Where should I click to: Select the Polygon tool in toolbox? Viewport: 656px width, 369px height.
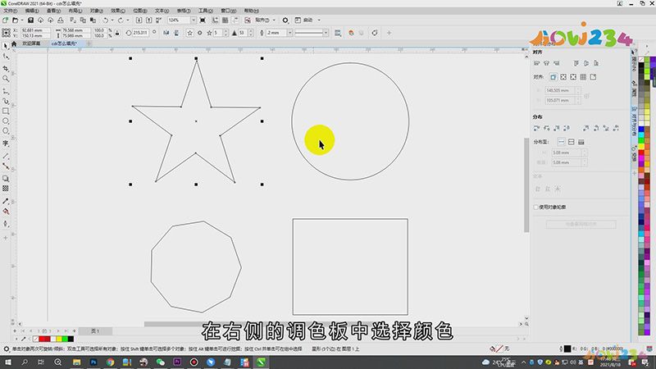coord(6,131)
